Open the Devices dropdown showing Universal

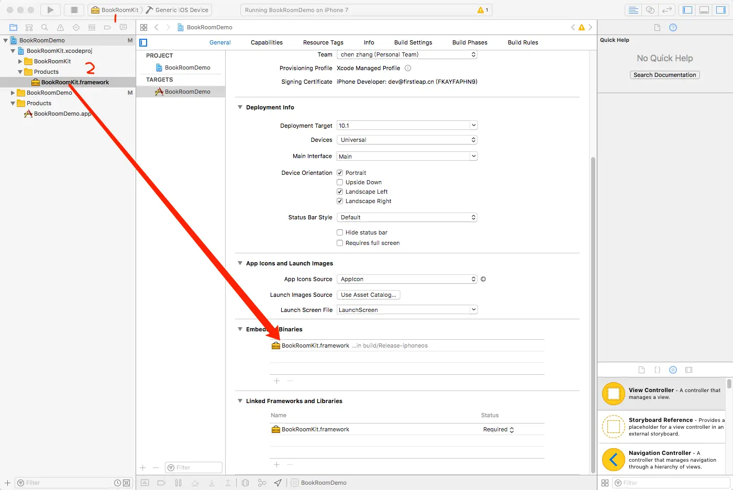[x=407, y=140]
